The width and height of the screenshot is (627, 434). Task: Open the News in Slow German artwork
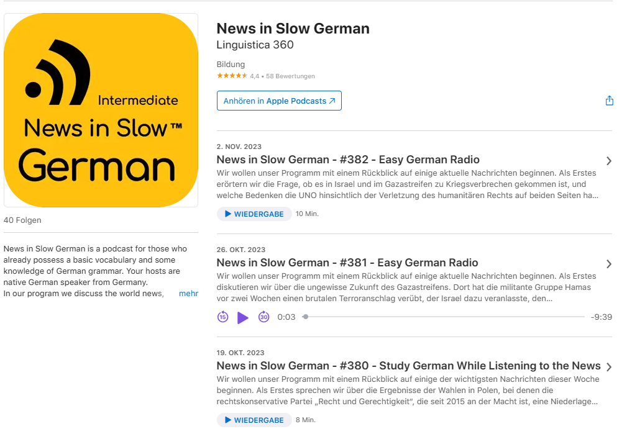[101, 111]
